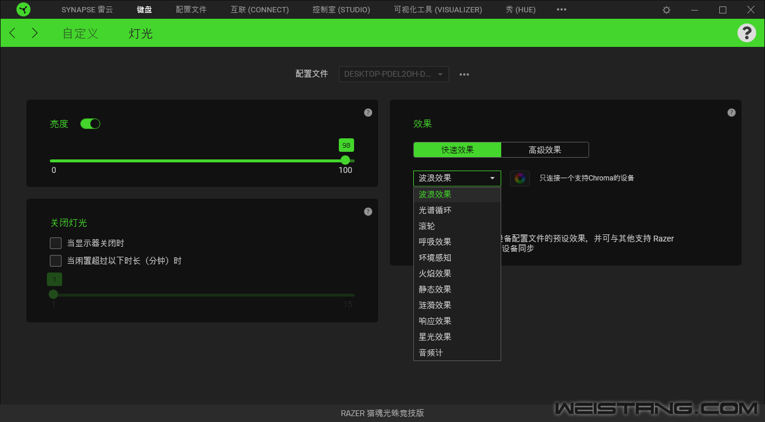Image resolution: width=765 pixels, height=422 pixels.
Task: Click RAZER 猎魂光蛛竞技版 device label
Action: click(x=382, y=413)
